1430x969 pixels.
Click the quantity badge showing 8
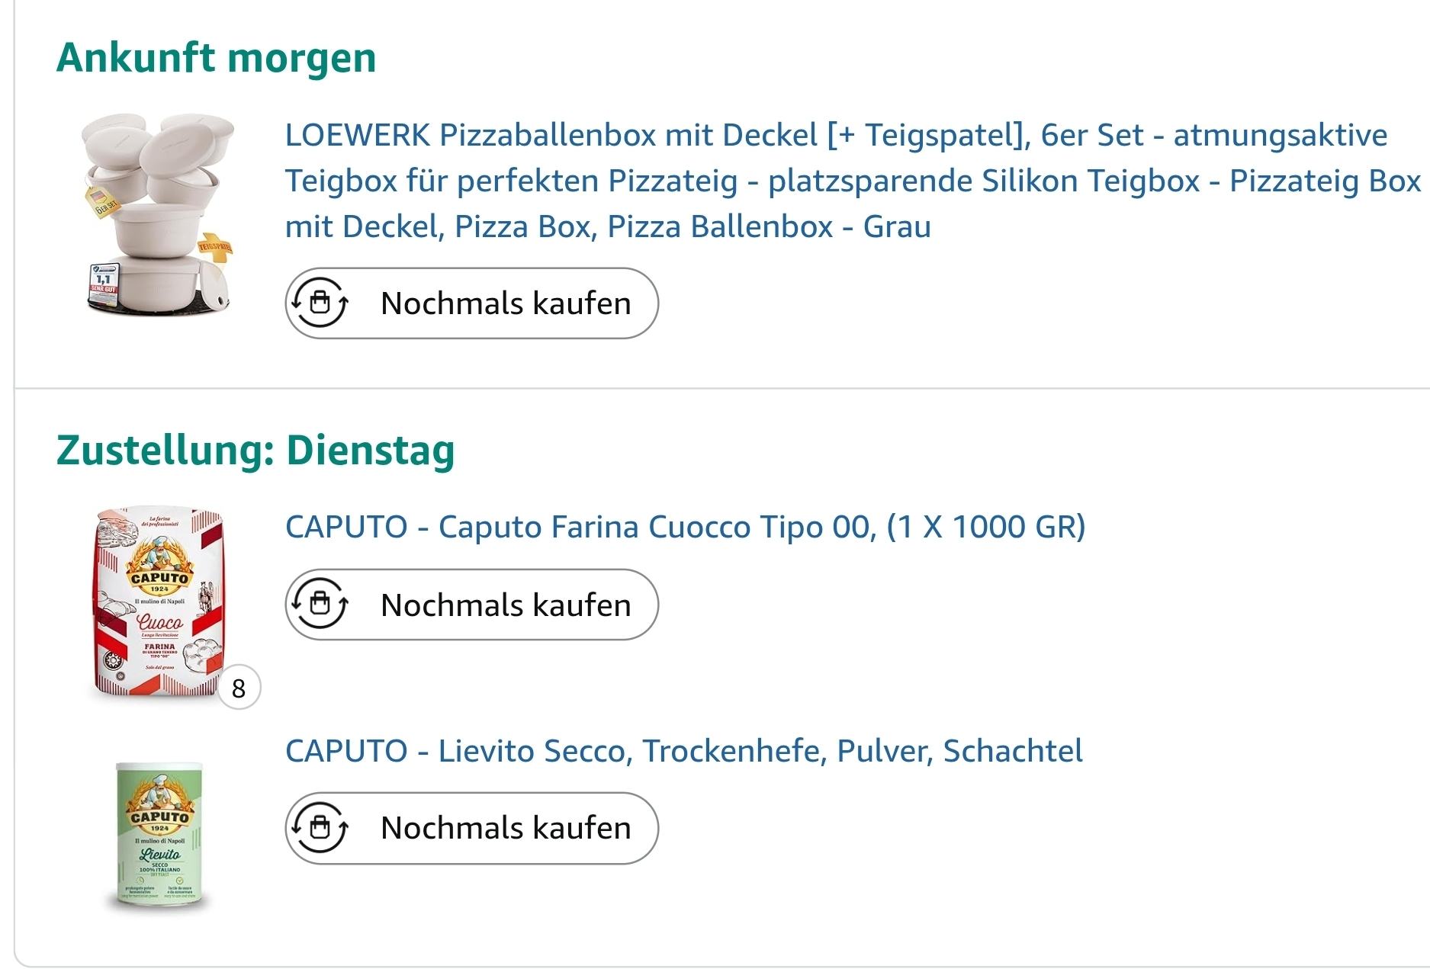239,688
